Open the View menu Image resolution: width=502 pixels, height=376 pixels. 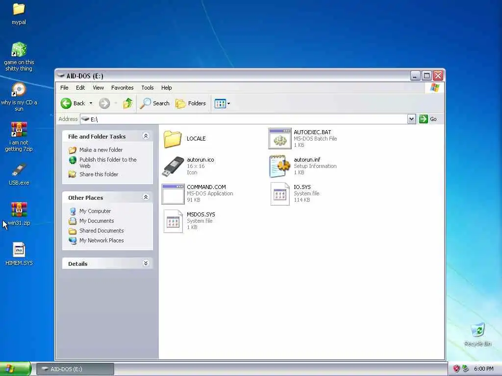(x=98, y=88)
